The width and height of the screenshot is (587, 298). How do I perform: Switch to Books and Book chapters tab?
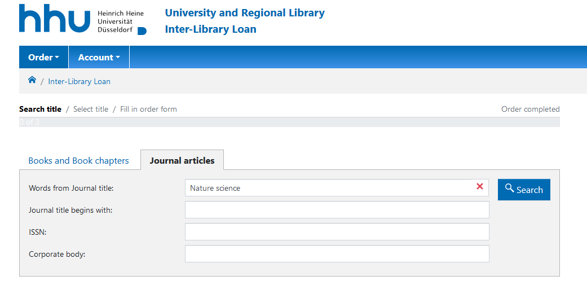(x=78, y=160)
